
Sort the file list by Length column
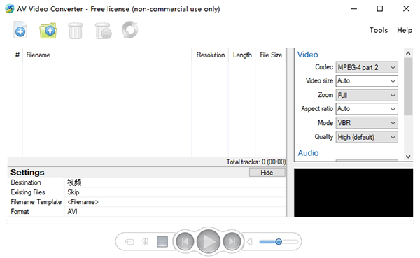[x=242, y=55]
